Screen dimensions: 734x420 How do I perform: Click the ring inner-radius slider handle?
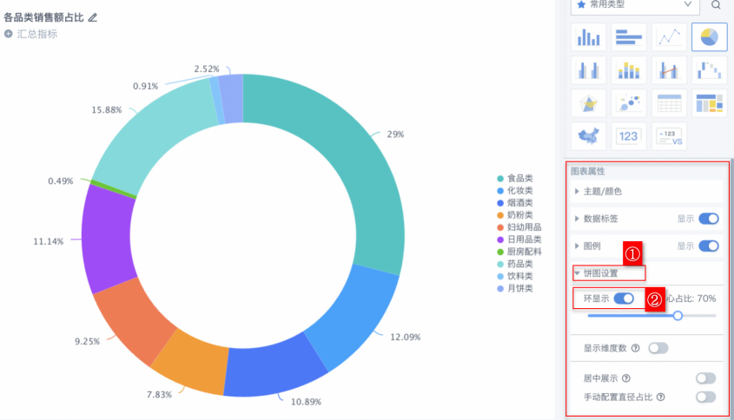(x=678, y=316)
